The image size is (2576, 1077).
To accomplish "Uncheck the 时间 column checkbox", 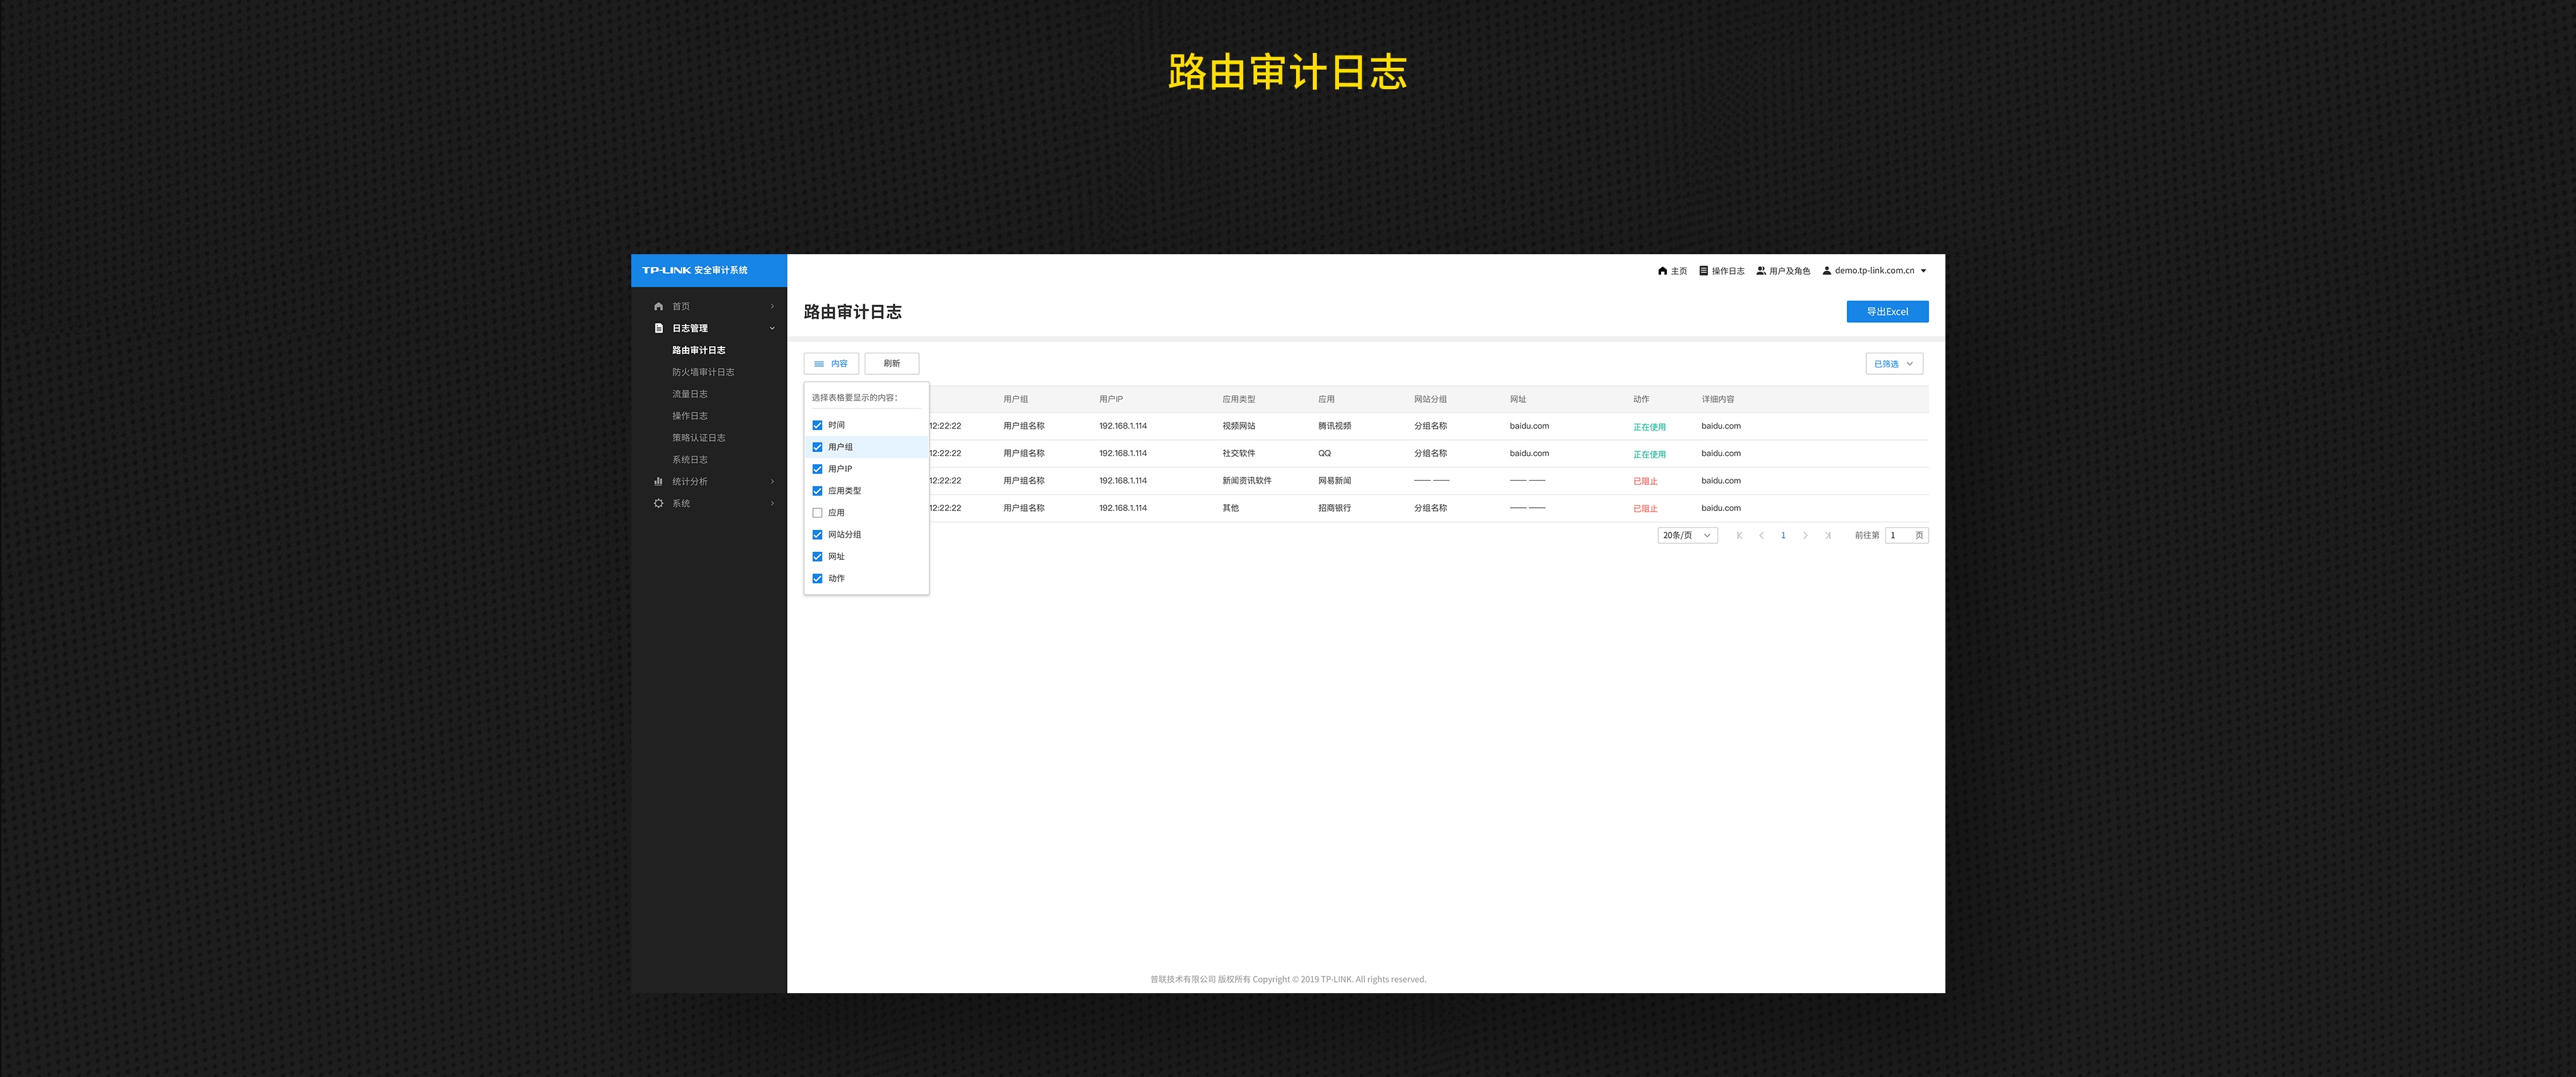I will tap(817, 425).
